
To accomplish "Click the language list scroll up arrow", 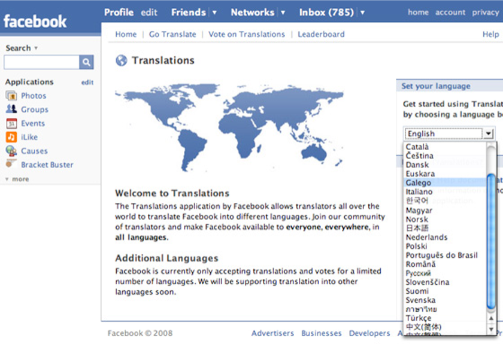I will pos(491,318).
